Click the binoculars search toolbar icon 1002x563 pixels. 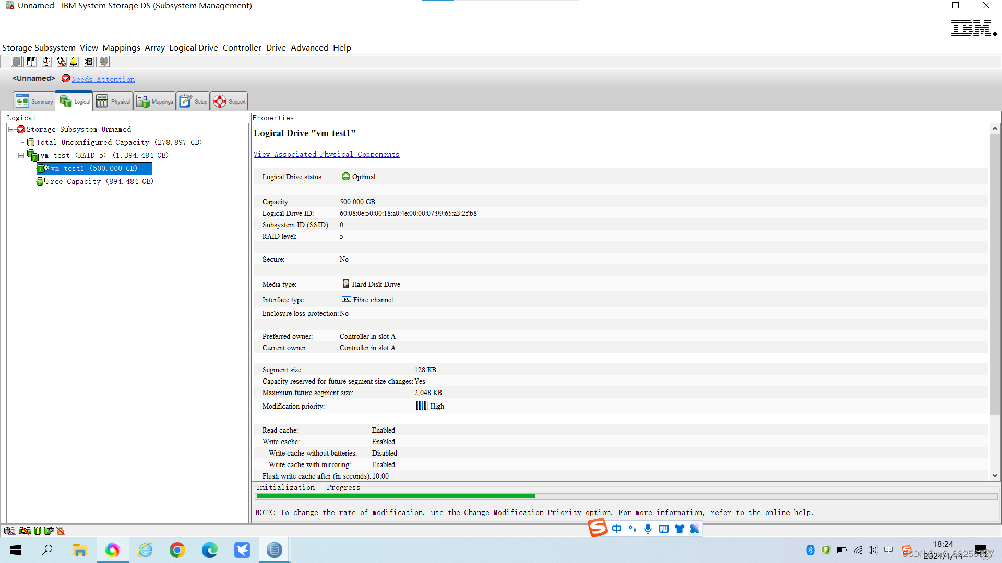[x=88, y=62]
